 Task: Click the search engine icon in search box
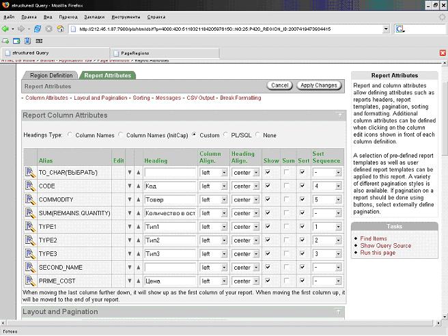point(400,29)
